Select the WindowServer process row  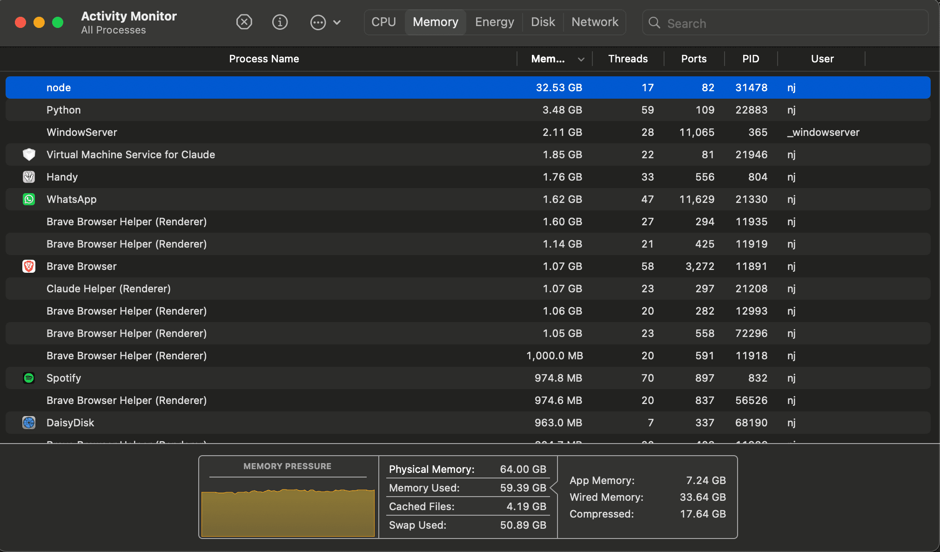point(468,132)
